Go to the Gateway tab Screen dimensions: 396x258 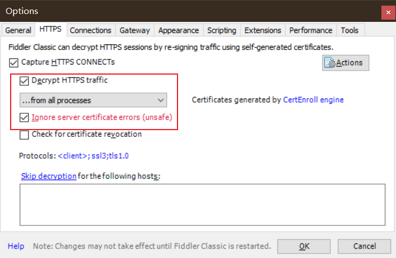(135, 30)
